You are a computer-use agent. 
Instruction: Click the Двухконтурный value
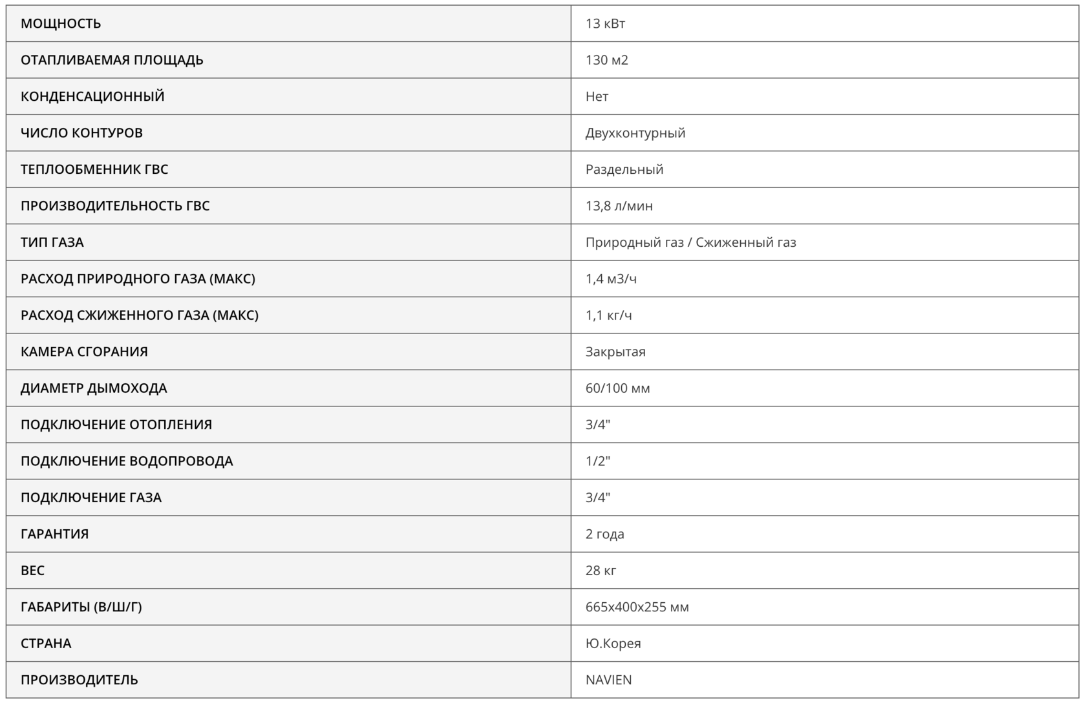635,133
